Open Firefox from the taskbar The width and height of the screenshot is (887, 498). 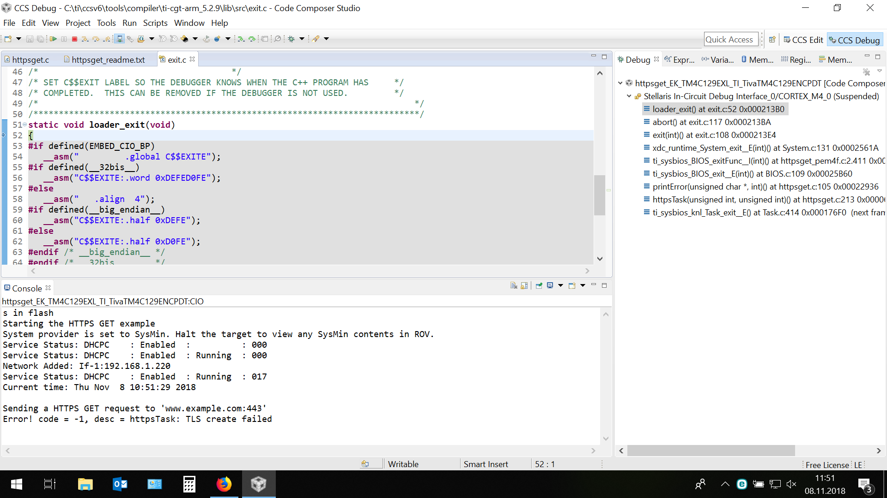click(x=224, y=484)
